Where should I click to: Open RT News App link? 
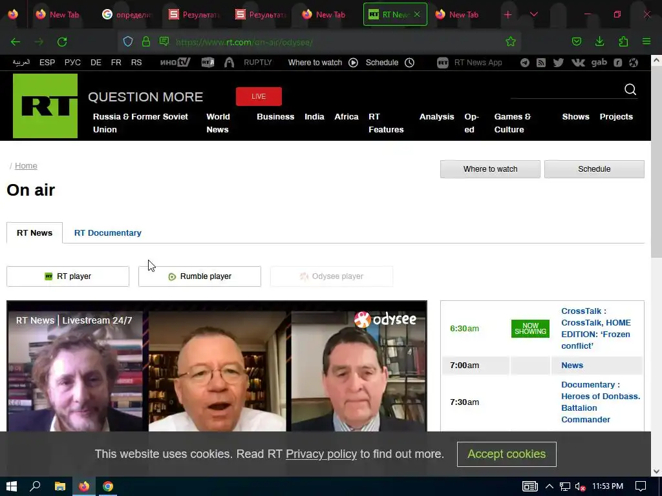[x=469, y=63]
